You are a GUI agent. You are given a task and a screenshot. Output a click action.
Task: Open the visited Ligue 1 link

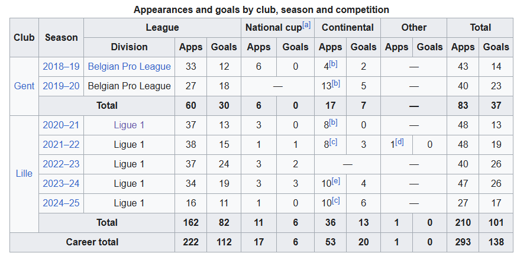tap(129, 125)
